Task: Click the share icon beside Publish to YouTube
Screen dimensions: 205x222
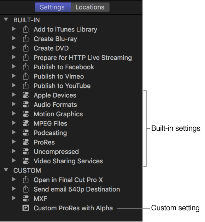Action: pos(25,86)
